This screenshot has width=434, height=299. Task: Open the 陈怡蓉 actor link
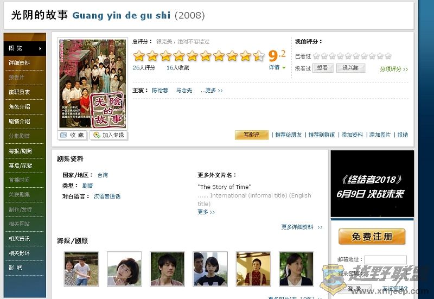(160, 91)
